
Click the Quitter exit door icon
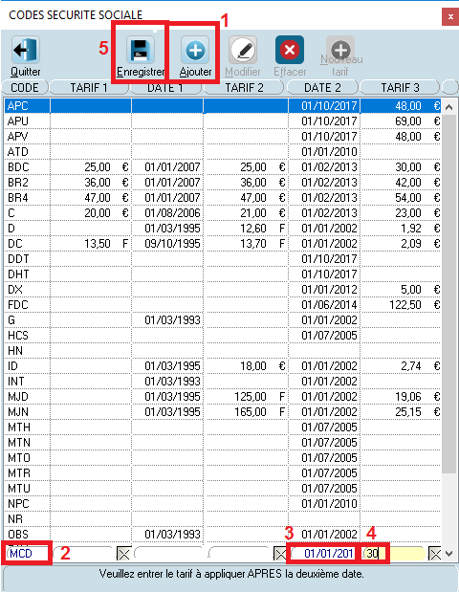pyautogui.click(x=25, y=50)
